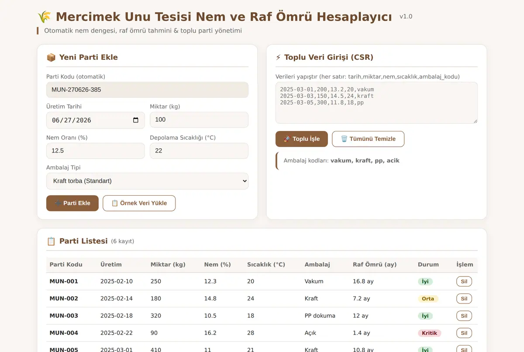Click the PP dokuma packaging cell

[x=320, y=316]
